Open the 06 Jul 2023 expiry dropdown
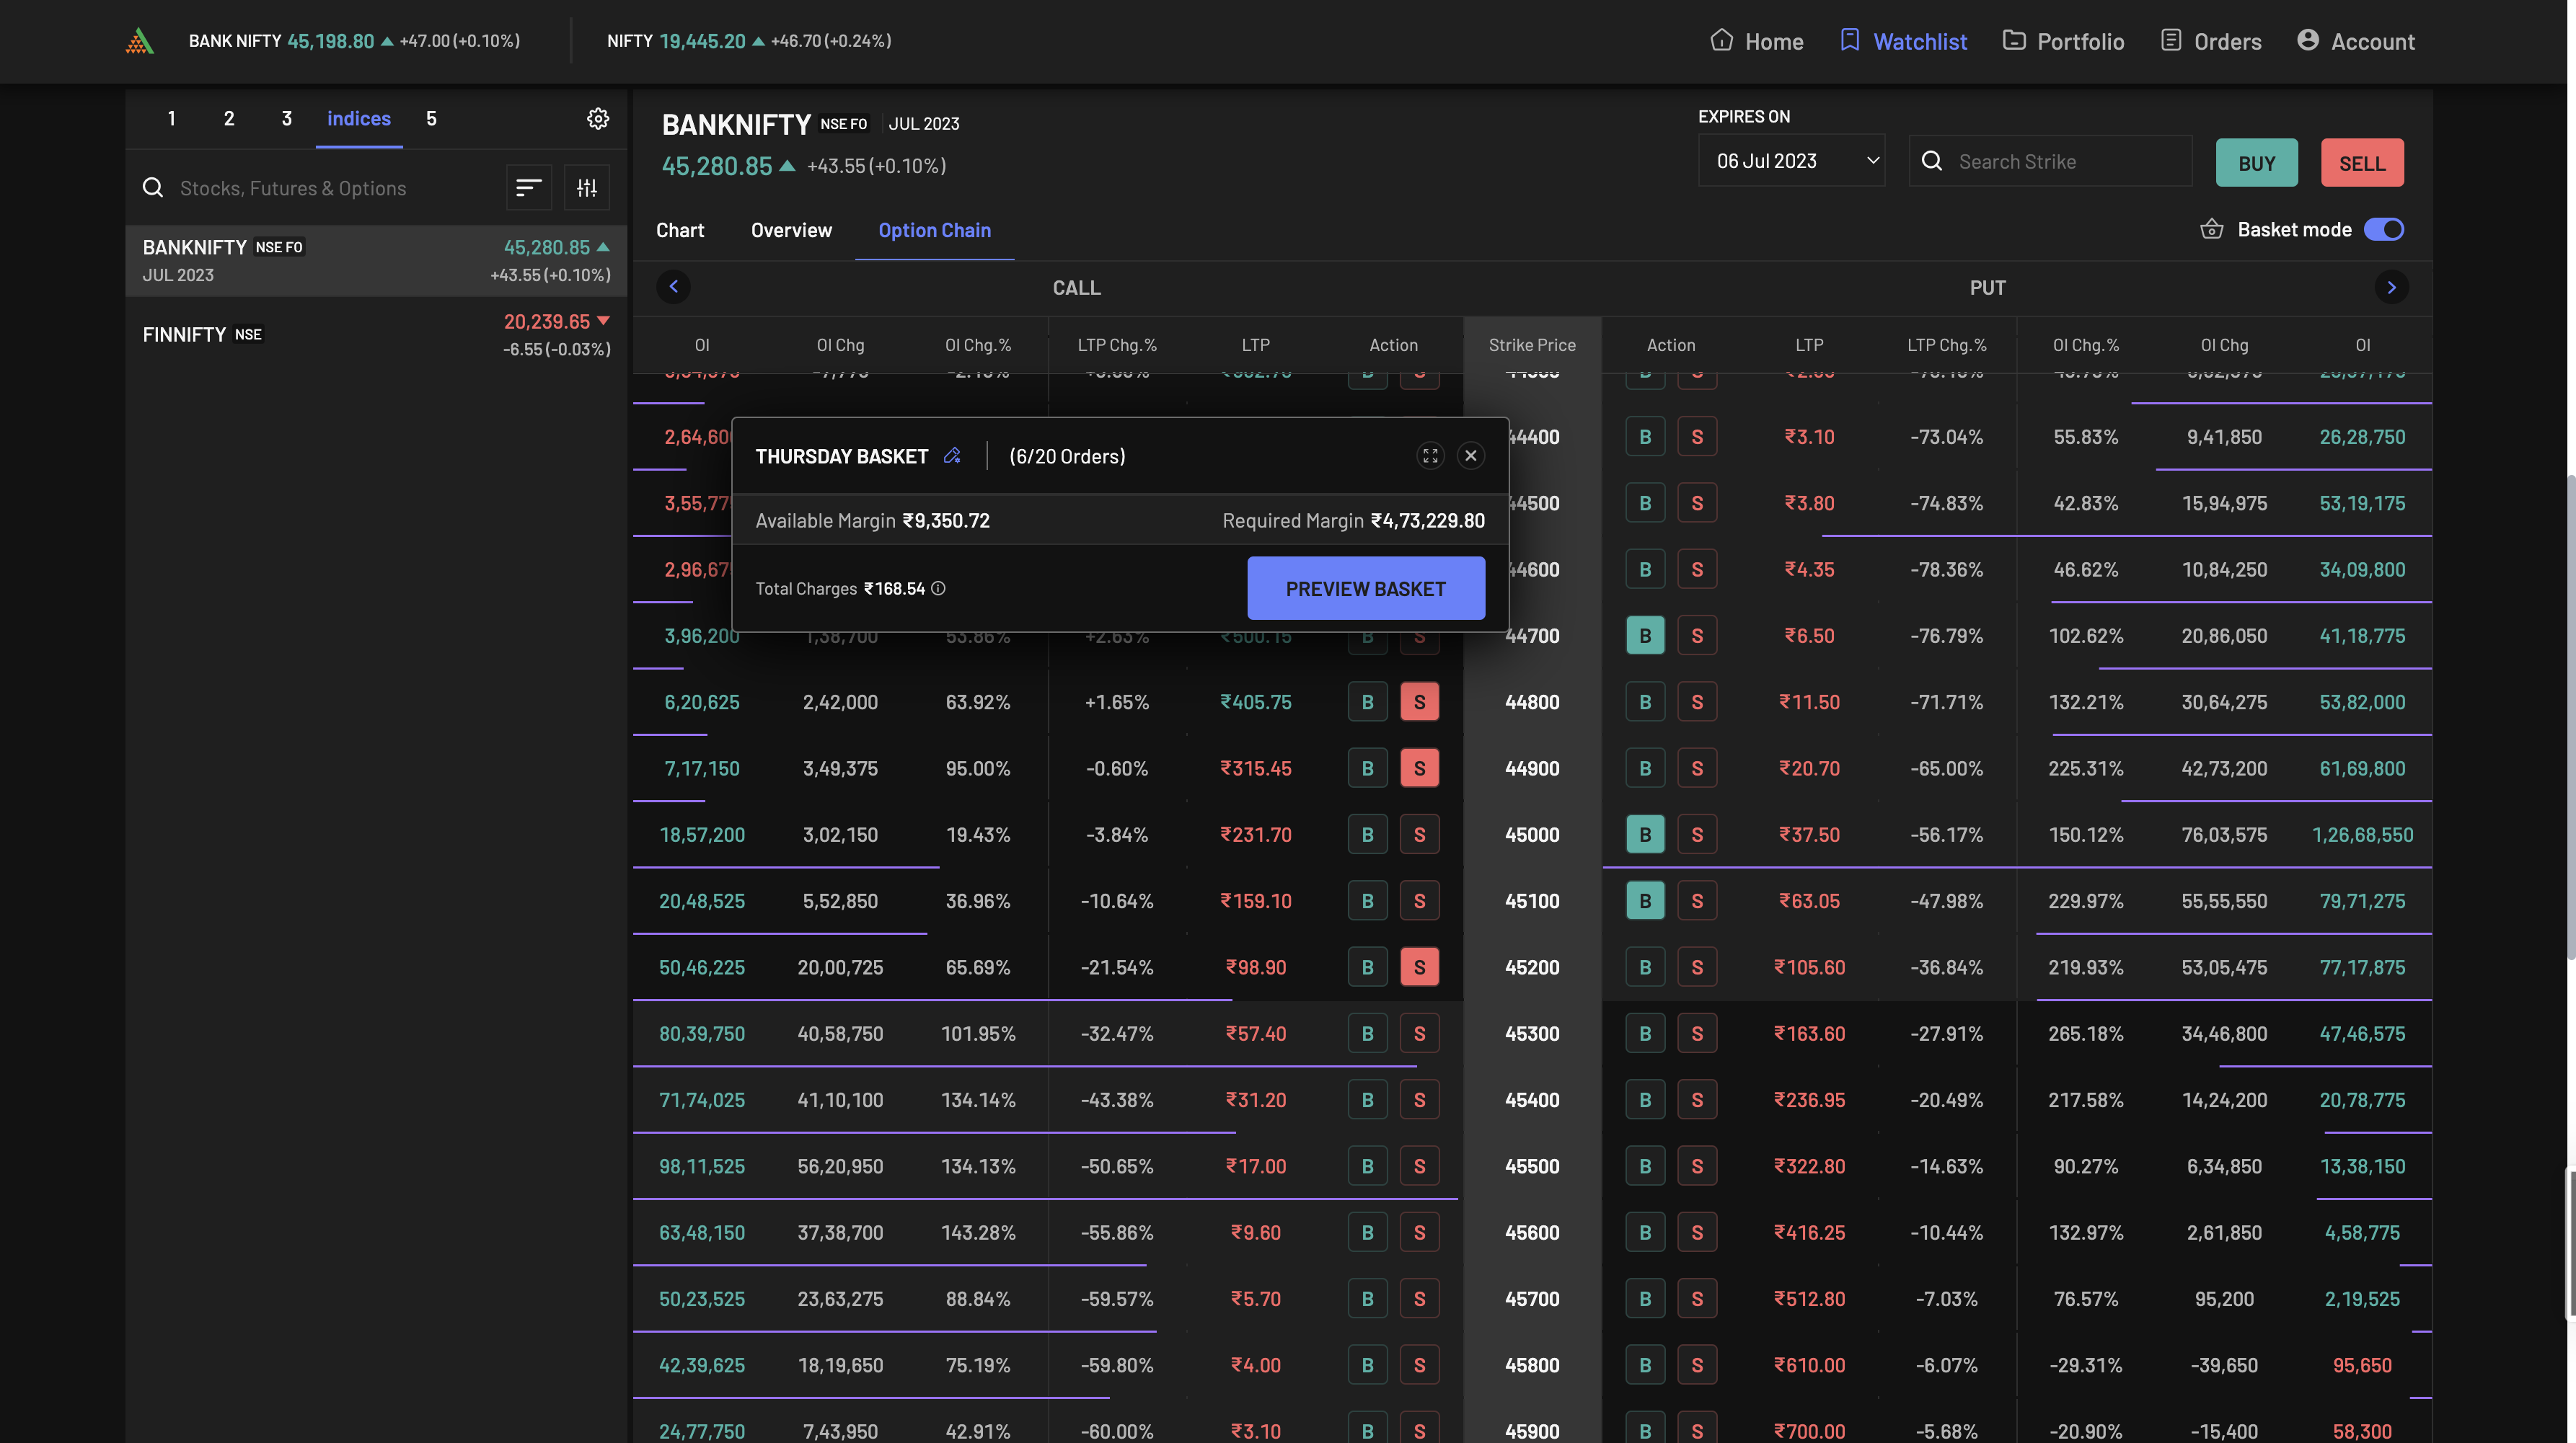 tap(1791, 161)
